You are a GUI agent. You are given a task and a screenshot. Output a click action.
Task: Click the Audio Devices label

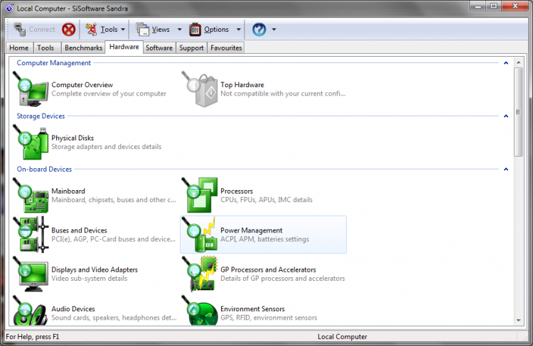(73, 308)
